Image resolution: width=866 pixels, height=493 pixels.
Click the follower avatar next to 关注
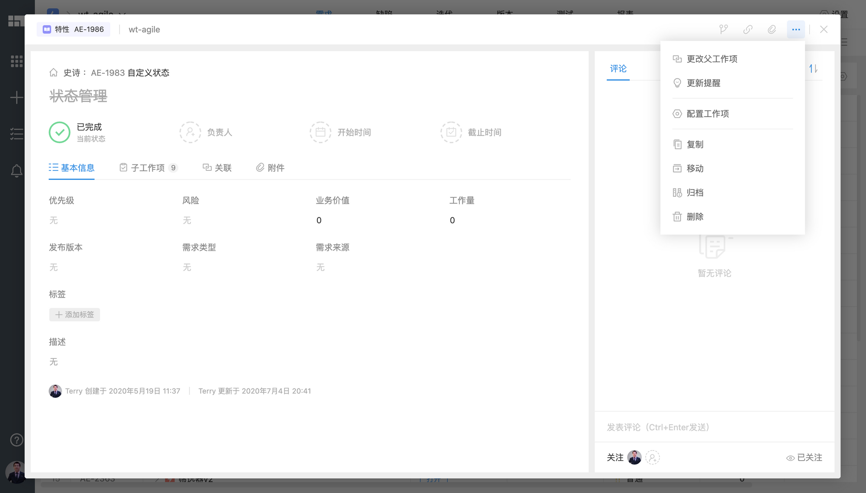tap(634, 458)
